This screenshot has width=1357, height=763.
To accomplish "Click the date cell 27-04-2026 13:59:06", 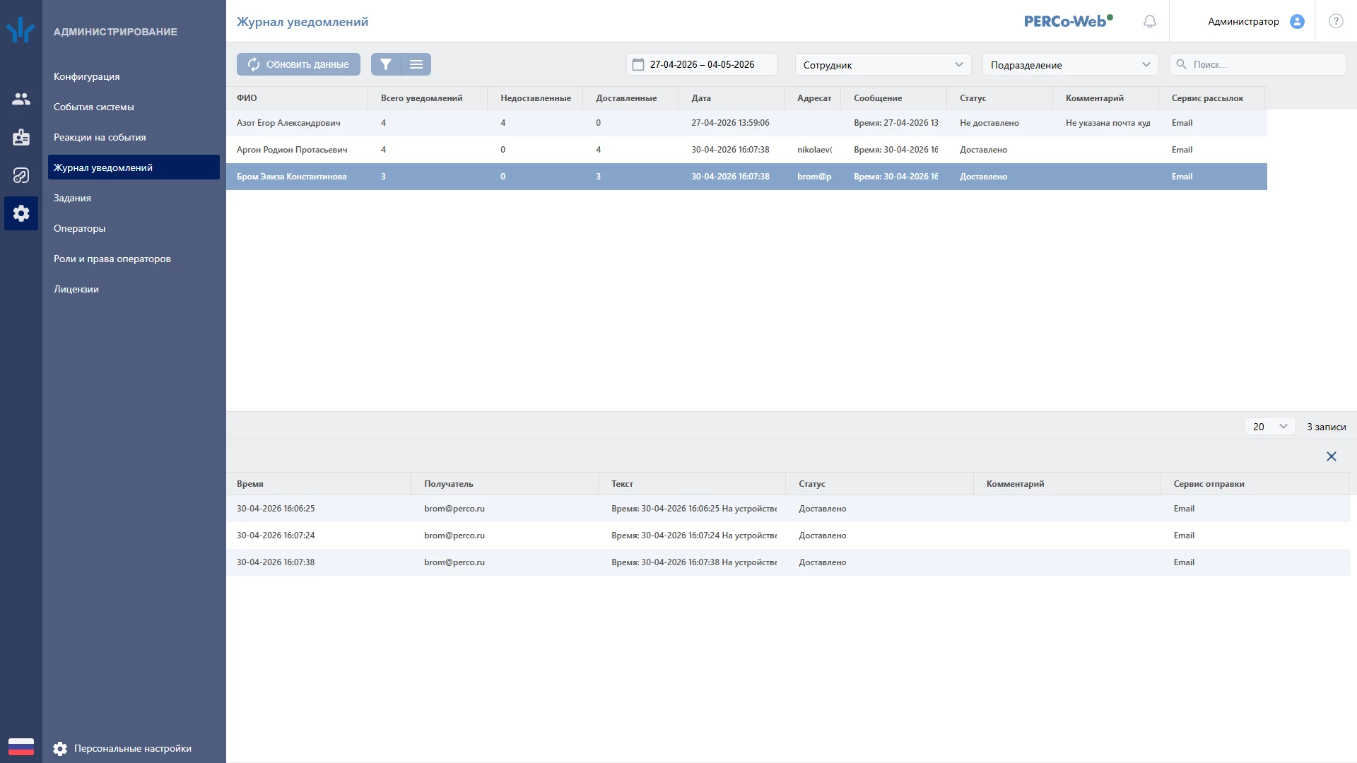I will point(730,123).
